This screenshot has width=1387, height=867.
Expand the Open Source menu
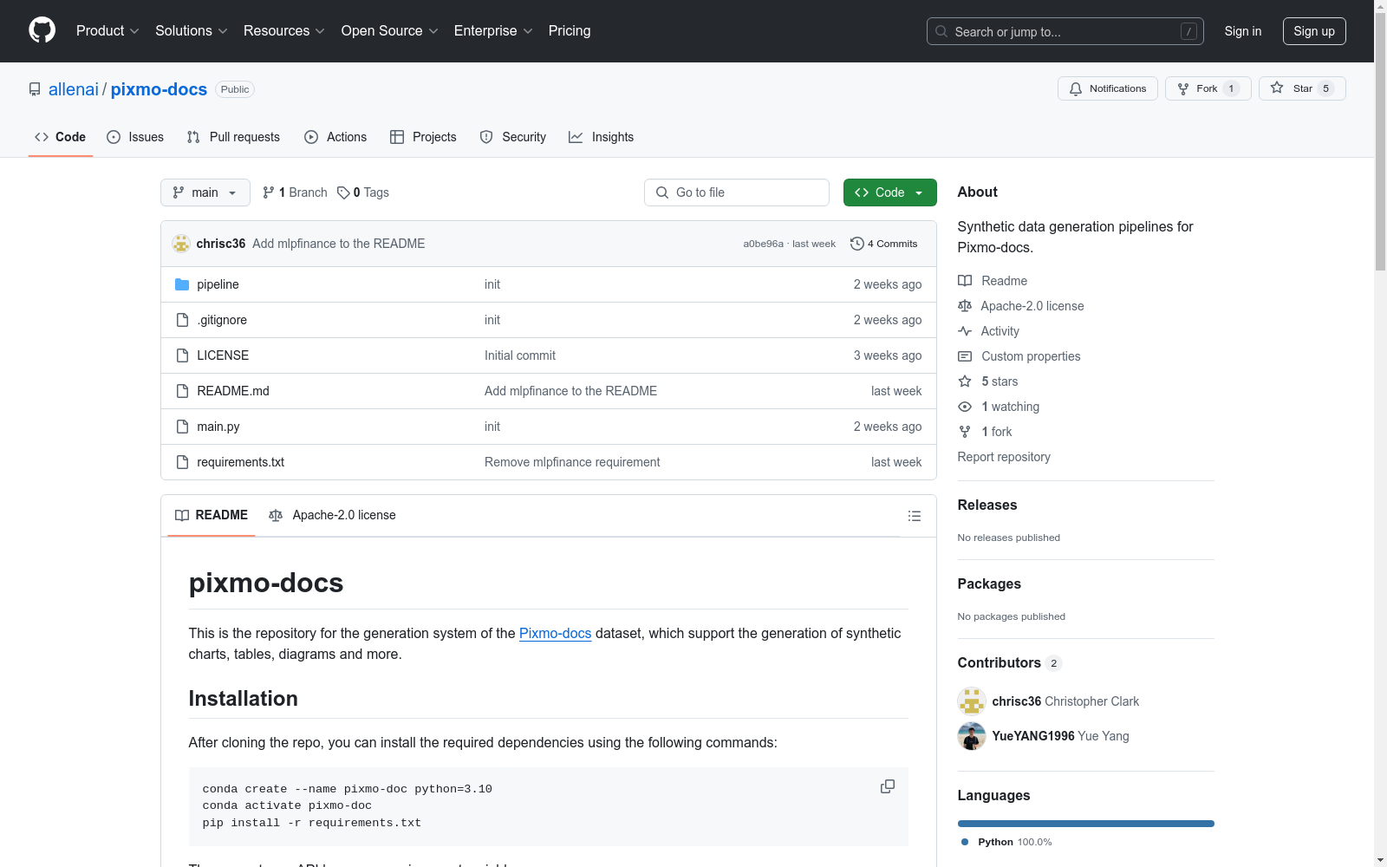[390, 31]
